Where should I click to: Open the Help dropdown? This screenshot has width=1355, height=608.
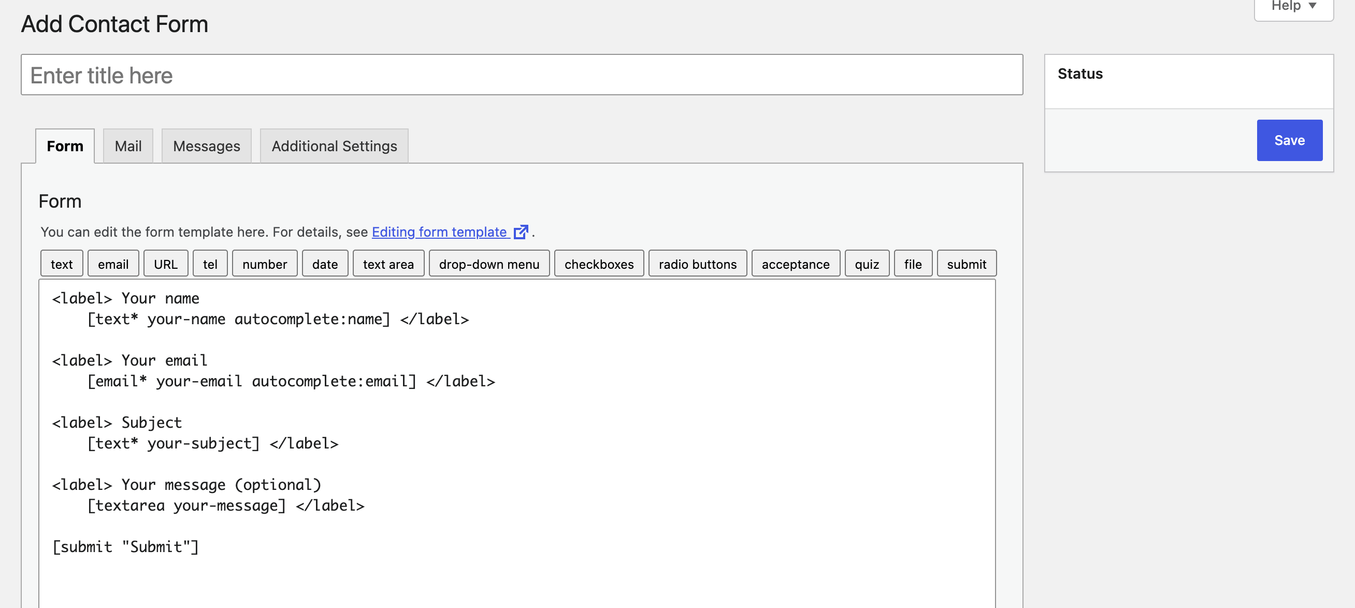pos(1293,6)
